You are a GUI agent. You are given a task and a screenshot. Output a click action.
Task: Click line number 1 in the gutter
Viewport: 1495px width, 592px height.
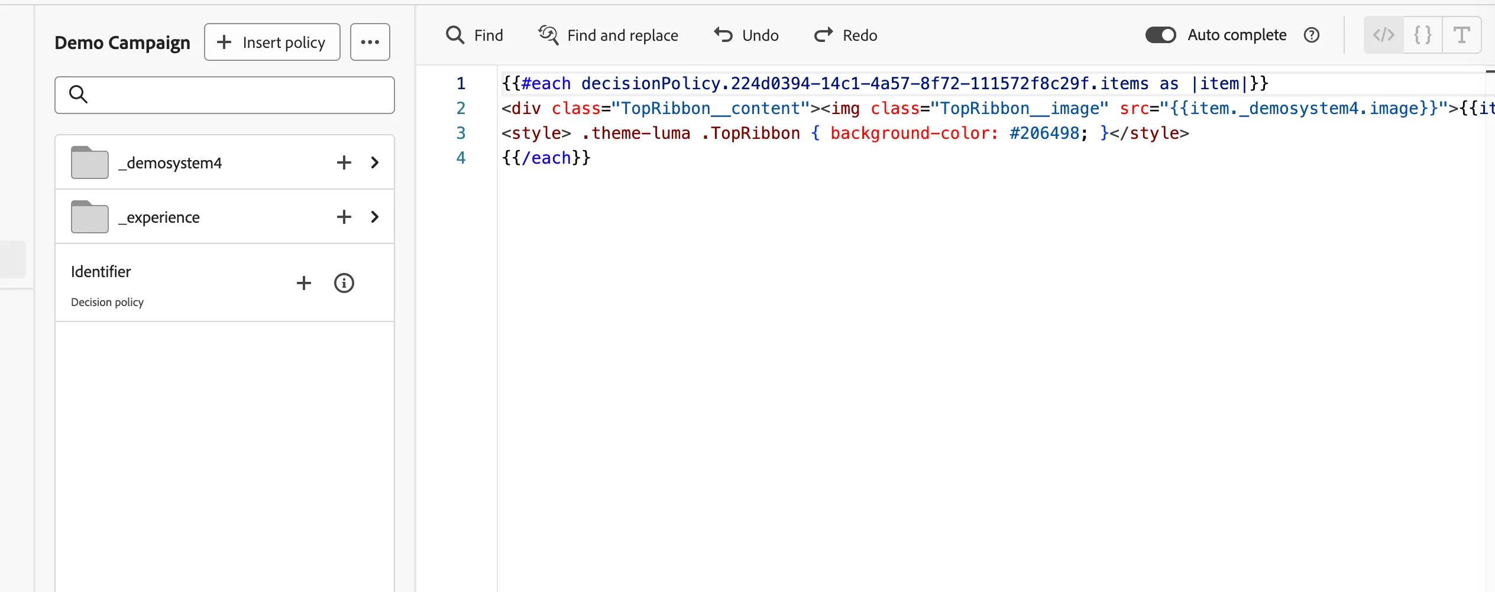pyautogui.click(x=461, y=84)
